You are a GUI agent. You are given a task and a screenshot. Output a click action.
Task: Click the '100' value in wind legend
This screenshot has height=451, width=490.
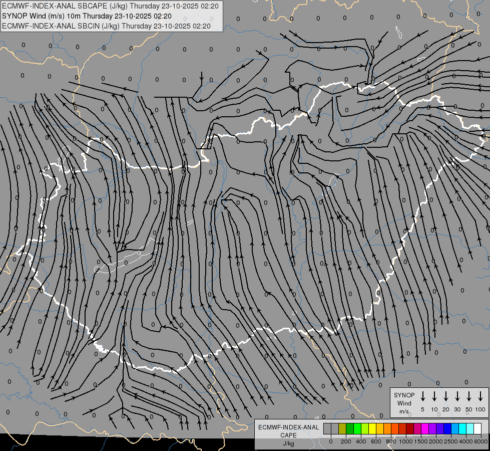[x=480, y=409]
